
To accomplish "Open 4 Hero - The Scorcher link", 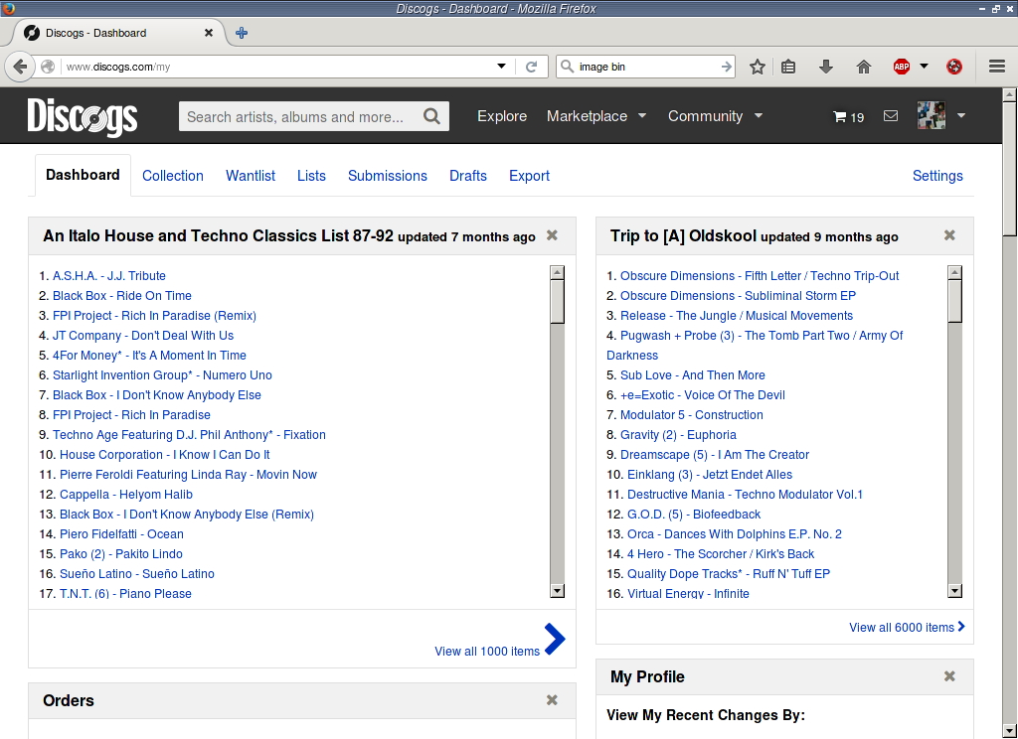I will pos(721,554).
